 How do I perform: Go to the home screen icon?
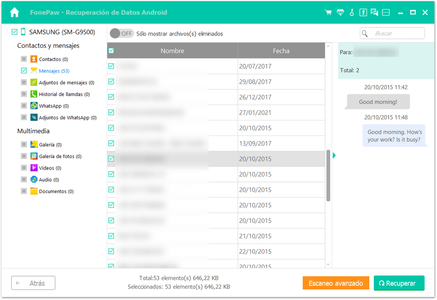pos(15,12)
